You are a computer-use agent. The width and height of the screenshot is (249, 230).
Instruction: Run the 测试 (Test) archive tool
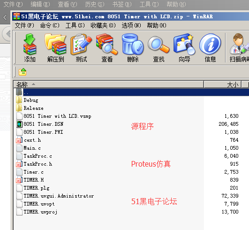tap(81, 48)
